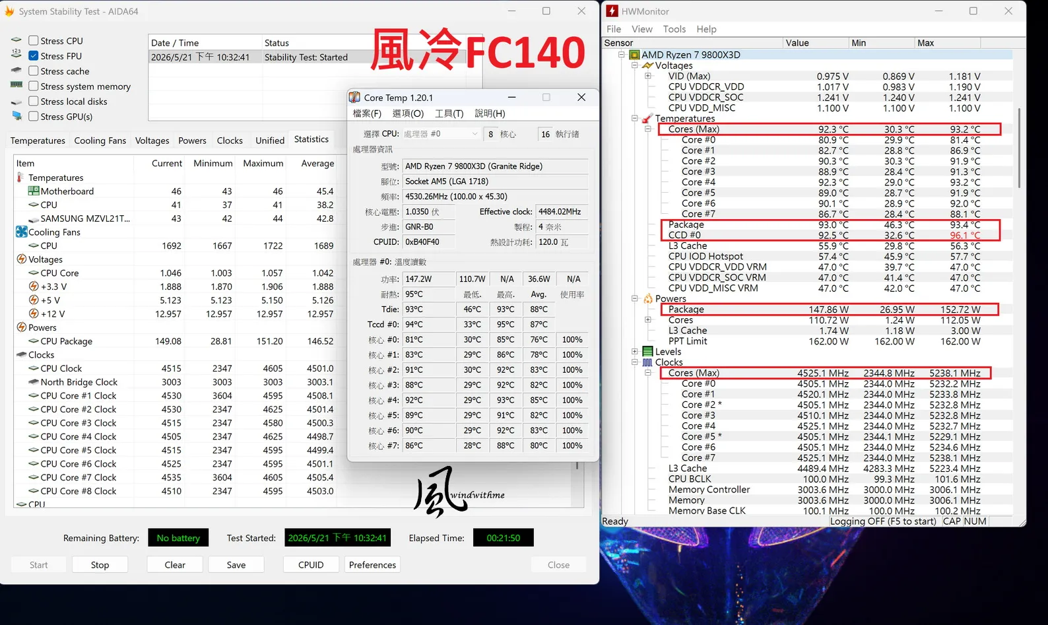Click the Clear button
1048x625 pixels.
click(x=175, y=565)
